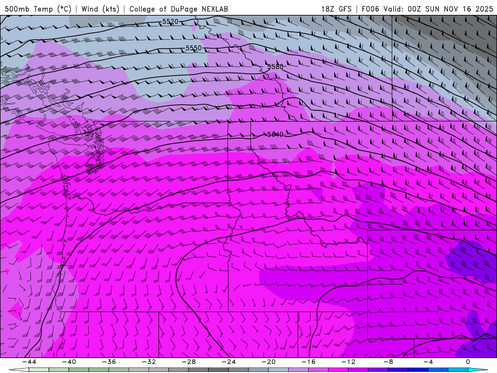Image resolution: width=497 pixels, height=373 pixels.
Task: Select the 0 colorbar scale value
Action: 468,362
